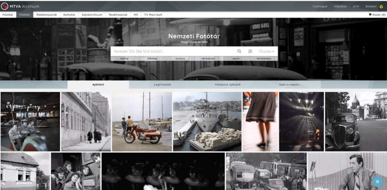387x190 pixels.
Task: Click the magnifier search icon
Action: point(239,51)
